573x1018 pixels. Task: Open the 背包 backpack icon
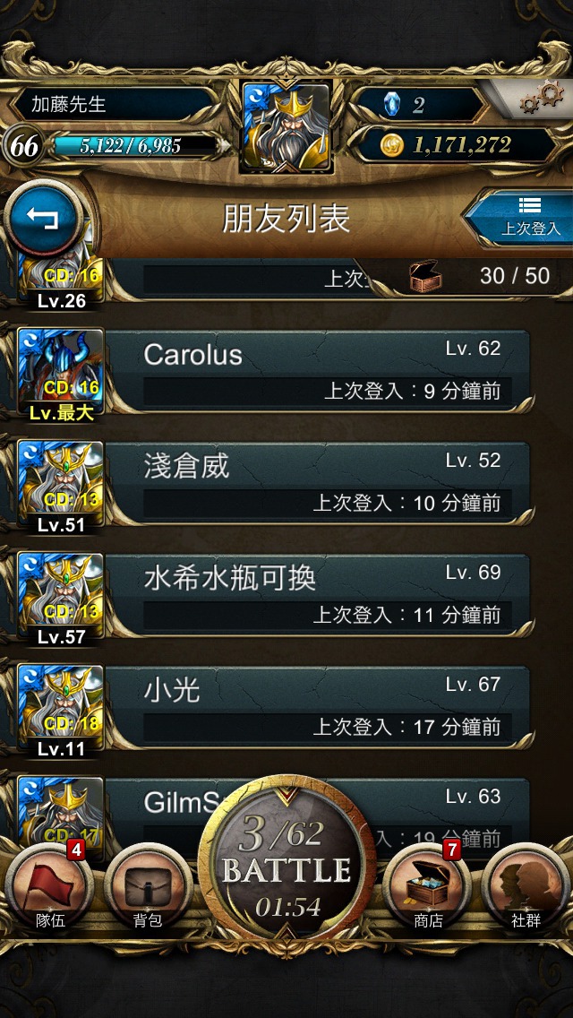coord(148,885)
